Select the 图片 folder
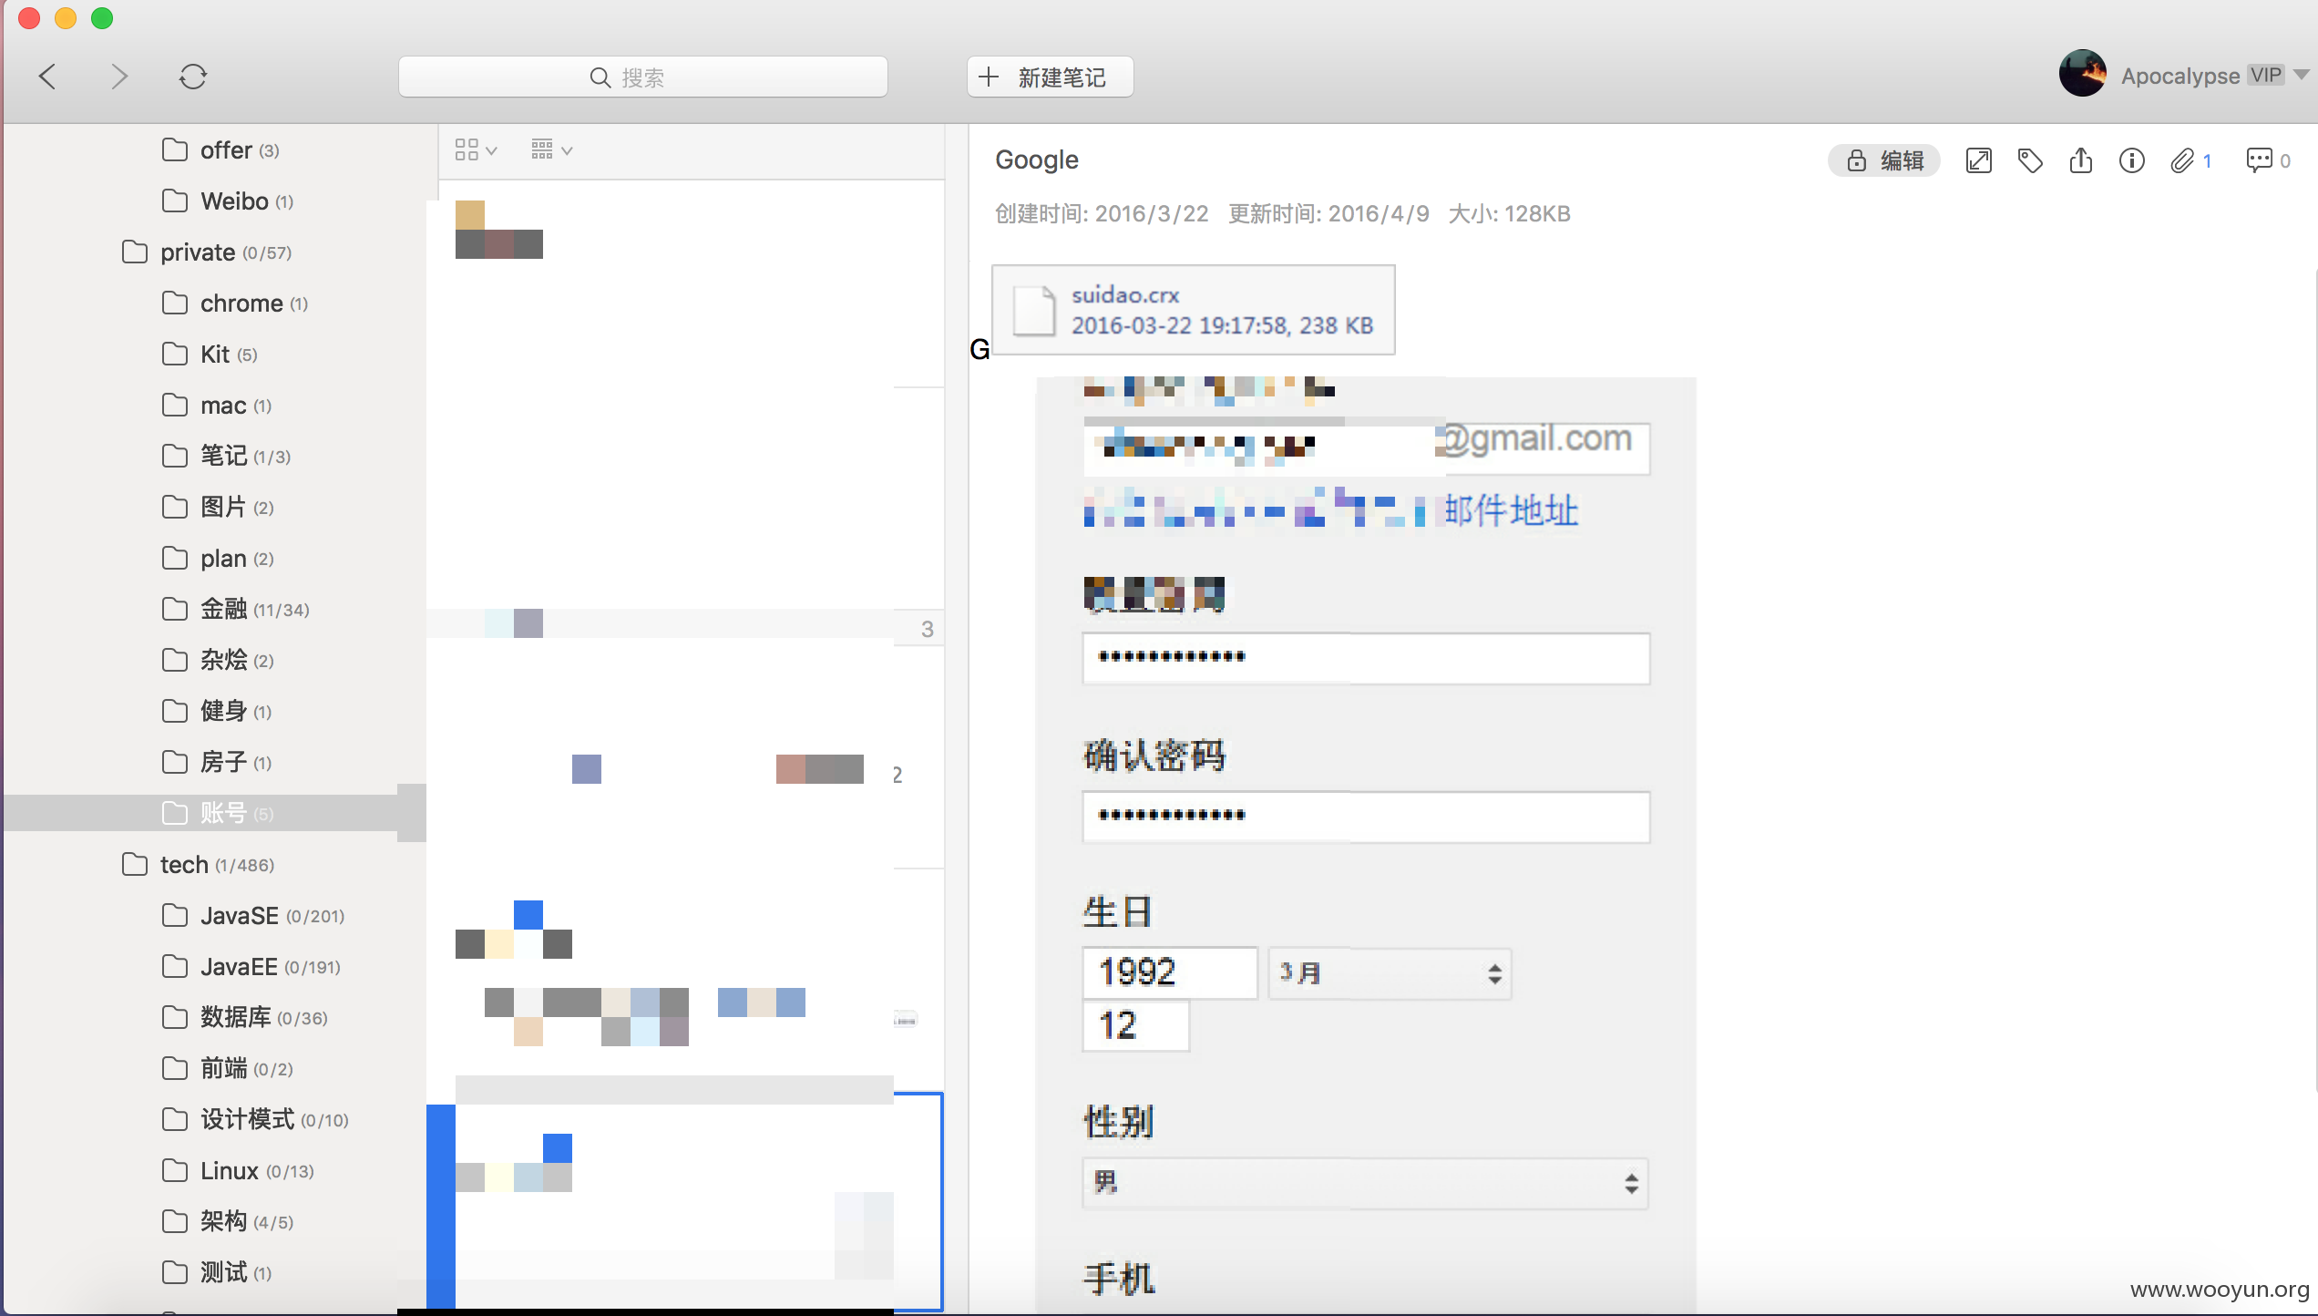 pyautogui.click(x=218, y=508)
